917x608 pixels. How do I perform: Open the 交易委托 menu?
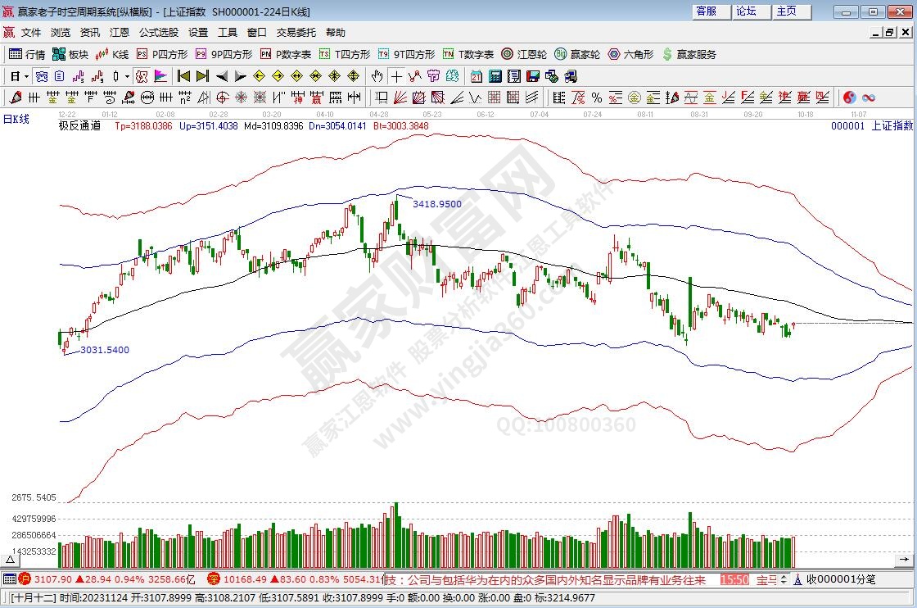[296, 33]
